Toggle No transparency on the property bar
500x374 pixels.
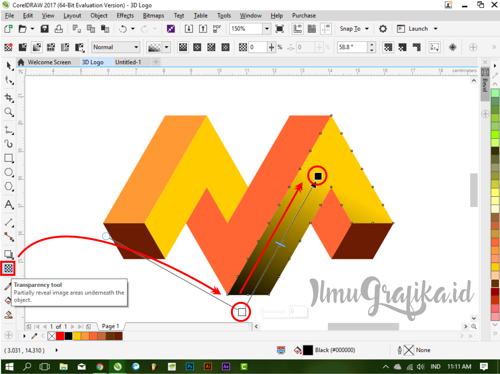point(8,47)
